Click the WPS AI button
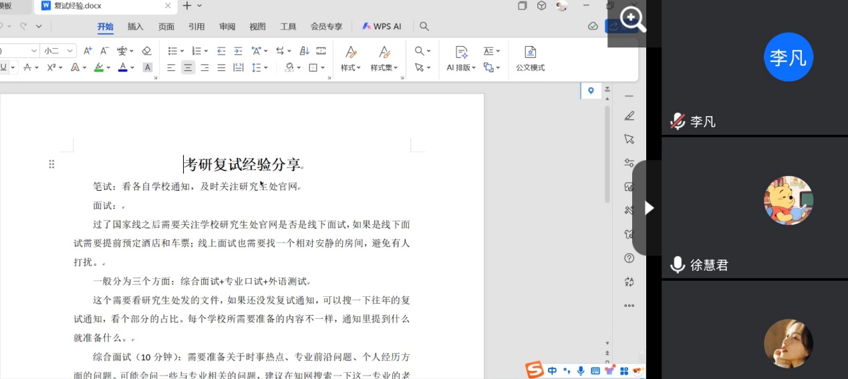This screenshot has width=848, height=379. pos(382,27)
